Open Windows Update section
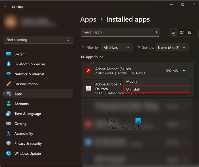The height and width of the screenshot is (167, 199). tap(28, 154)
